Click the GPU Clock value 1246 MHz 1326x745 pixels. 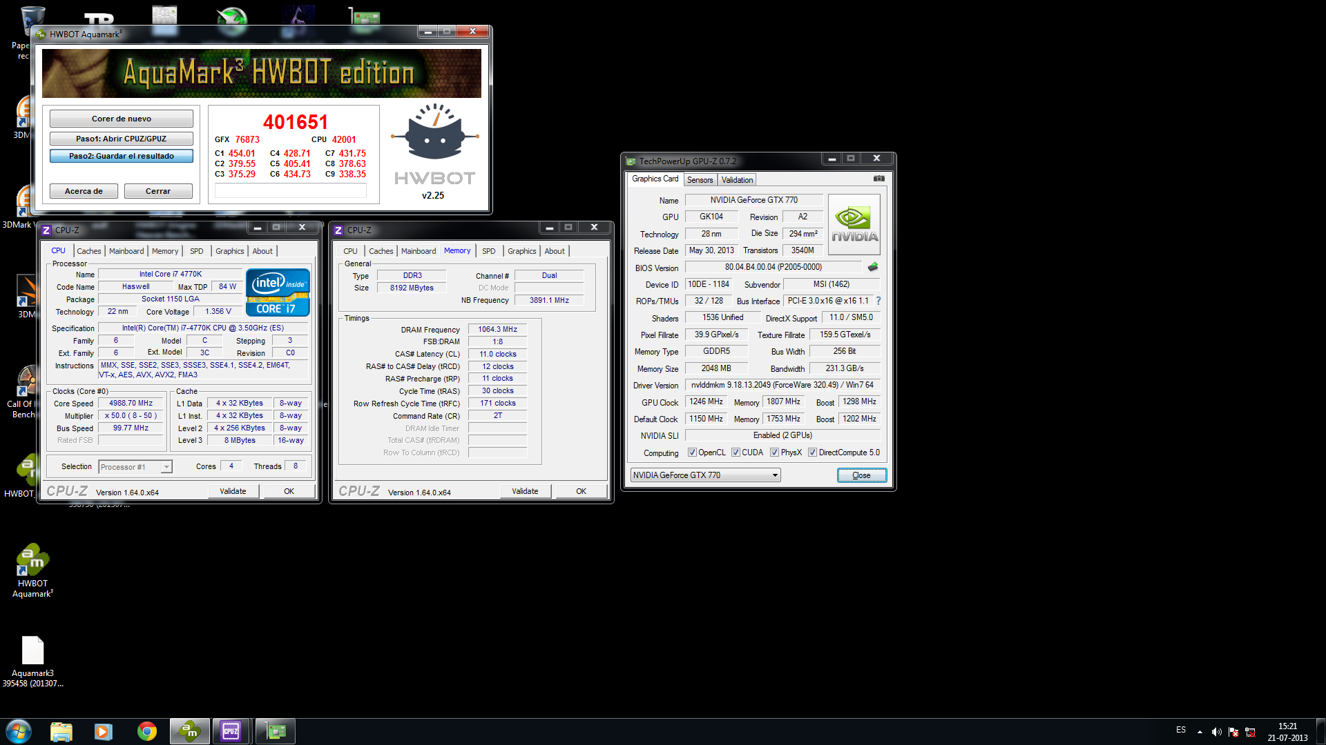pyautogui.click(x=706, y=401)
